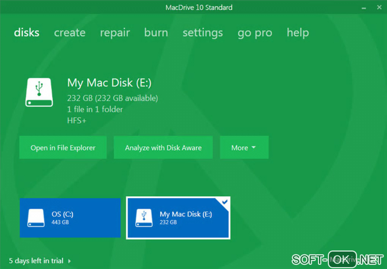Image resolution: width=387 pixels, height=269 pixels.
Task: Click the 232 GB (232 GB available) text
Action: coord(113,98)
